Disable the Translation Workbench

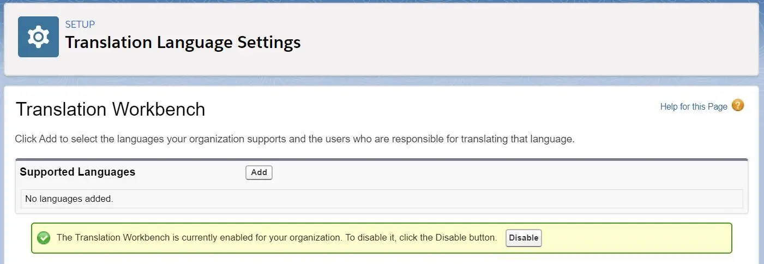[x=524, y=238]
